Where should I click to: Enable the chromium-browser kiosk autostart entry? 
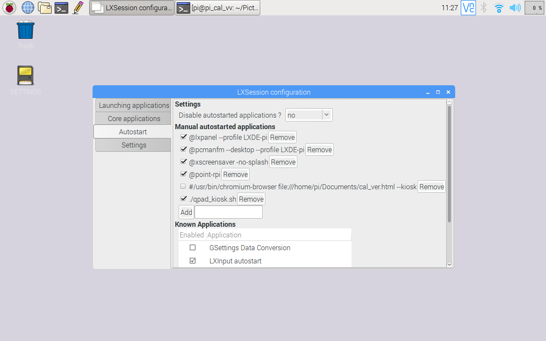183,186
